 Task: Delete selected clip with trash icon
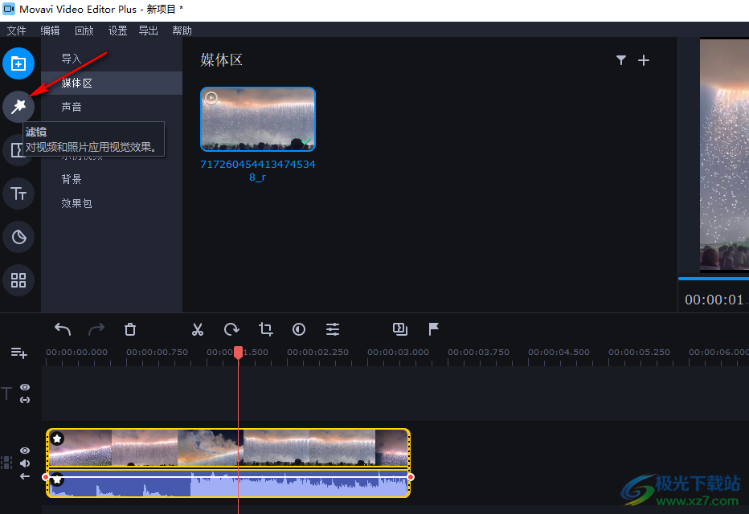point(130,329)
